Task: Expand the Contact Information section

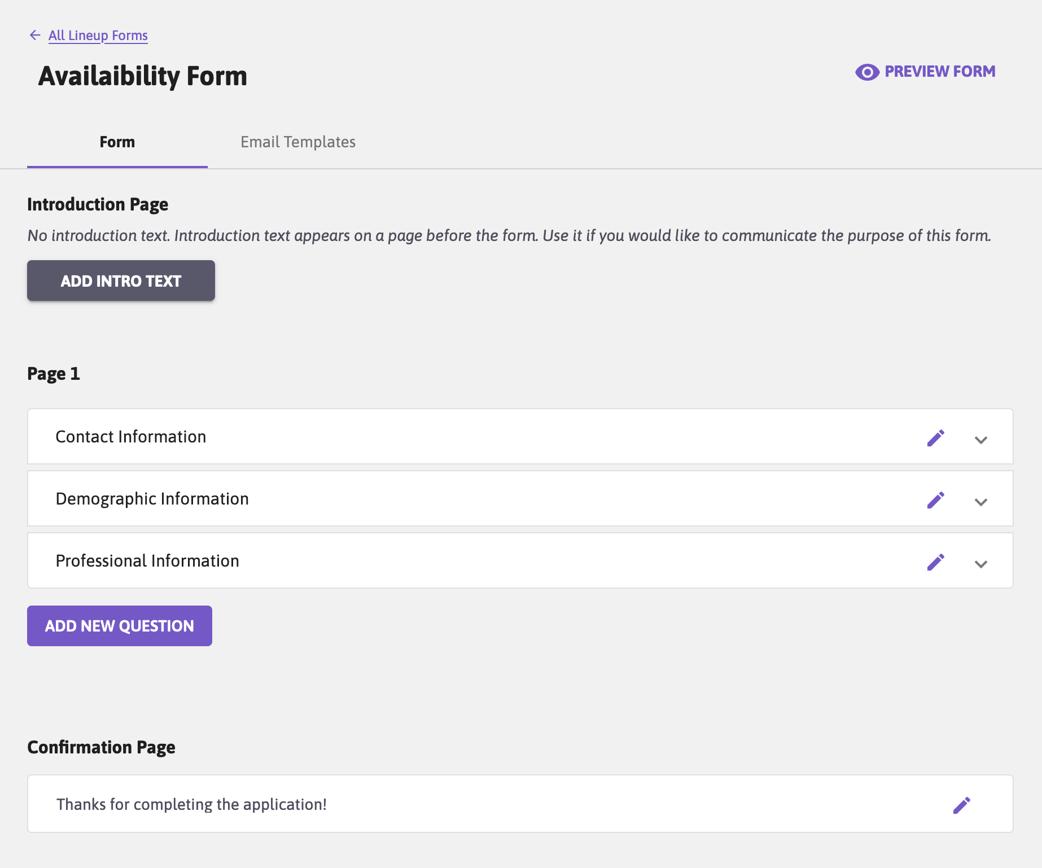Action: point(981,439)
